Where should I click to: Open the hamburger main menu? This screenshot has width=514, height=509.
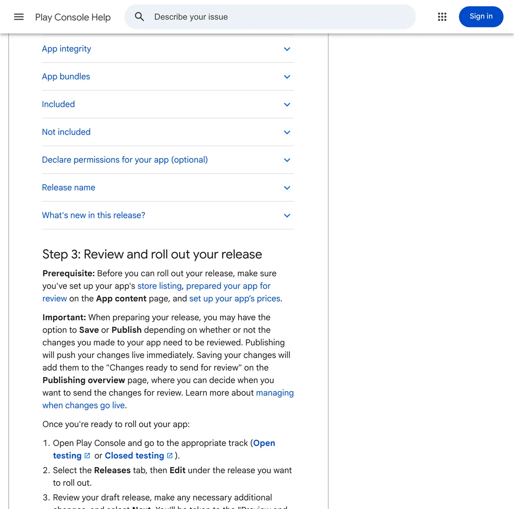19,17
